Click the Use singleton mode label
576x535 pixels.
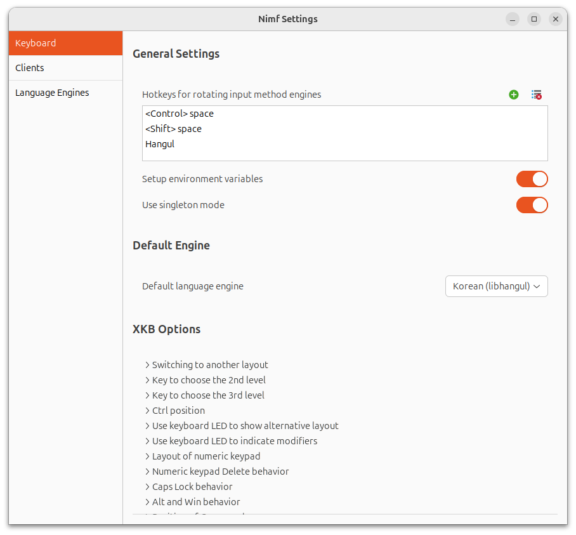pos(183,205)
